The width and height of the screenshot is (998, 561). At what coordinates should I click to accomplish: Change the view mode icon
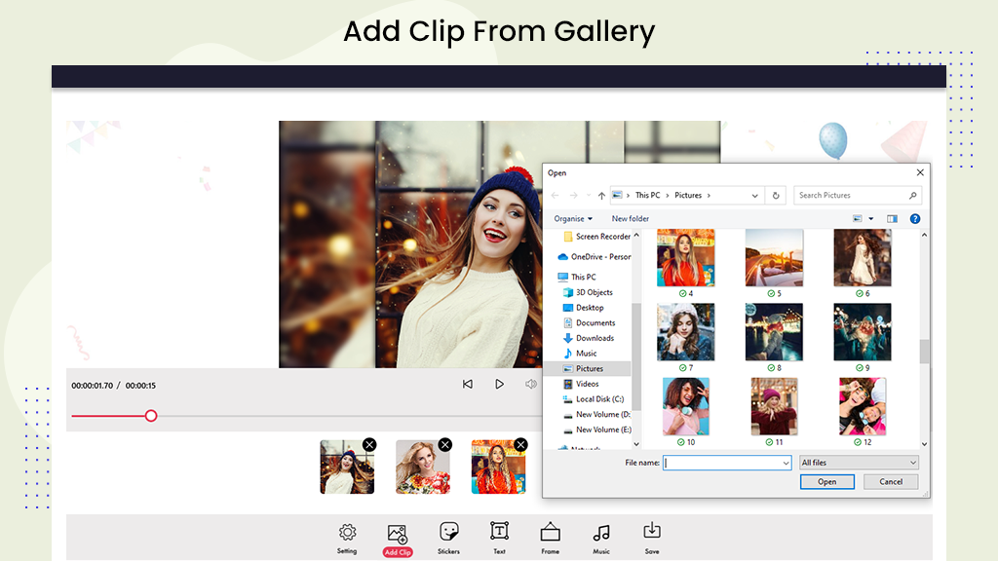pos(858,219)
